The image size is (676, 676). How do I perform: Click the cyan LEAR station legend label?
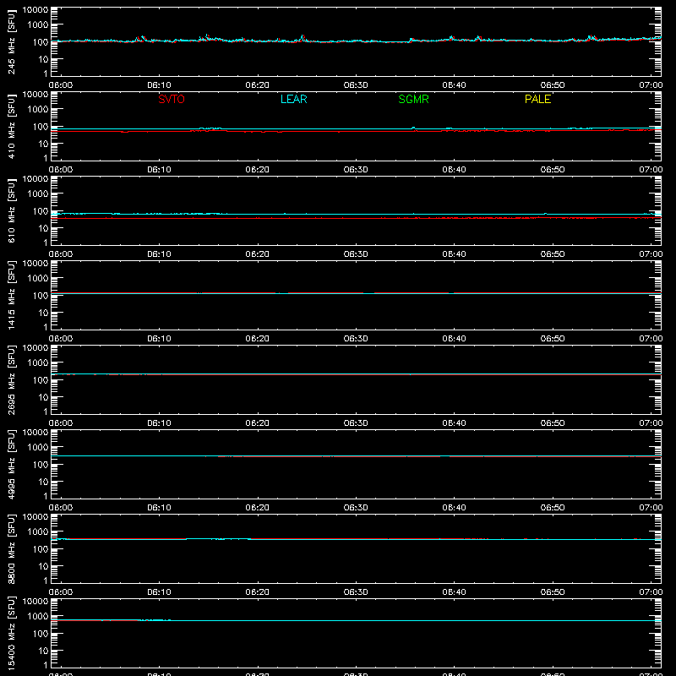point(293,99)
